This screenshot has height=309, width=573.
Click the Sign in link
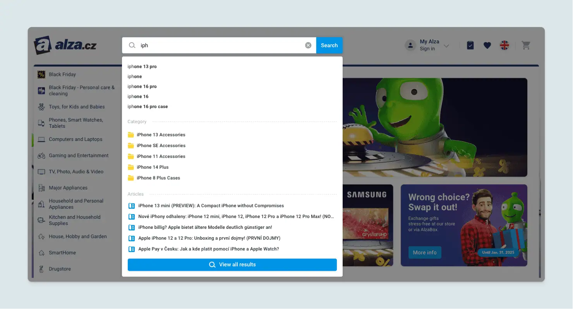(427, 49)
